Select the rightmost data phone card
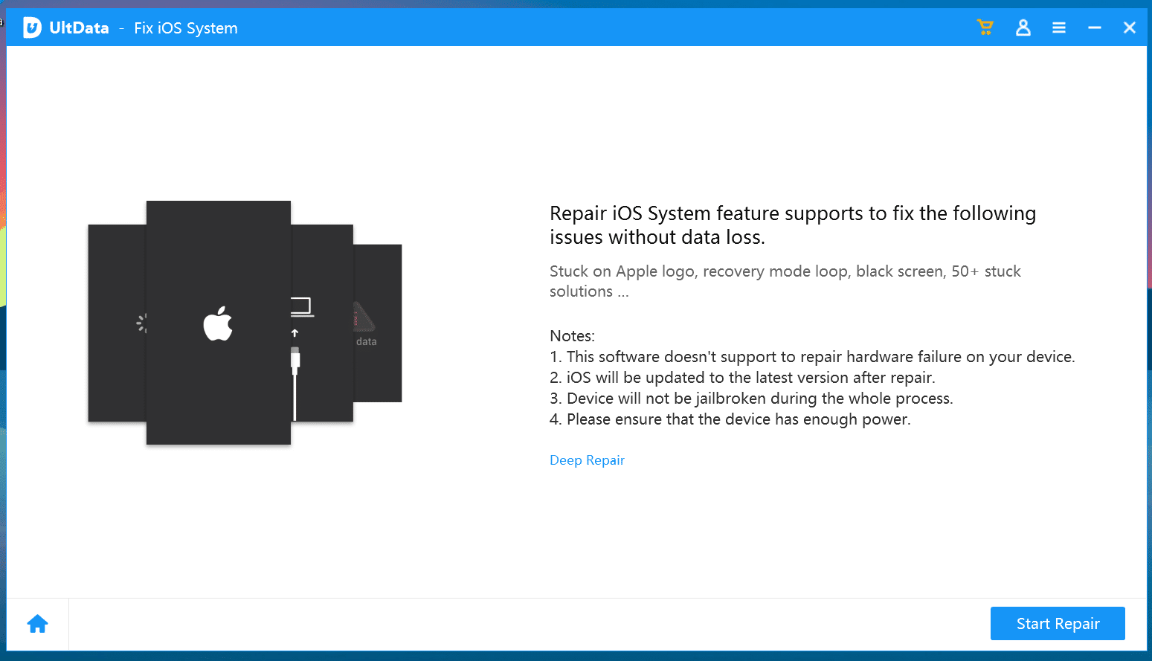1152x661 pixels. pos(378,323)
